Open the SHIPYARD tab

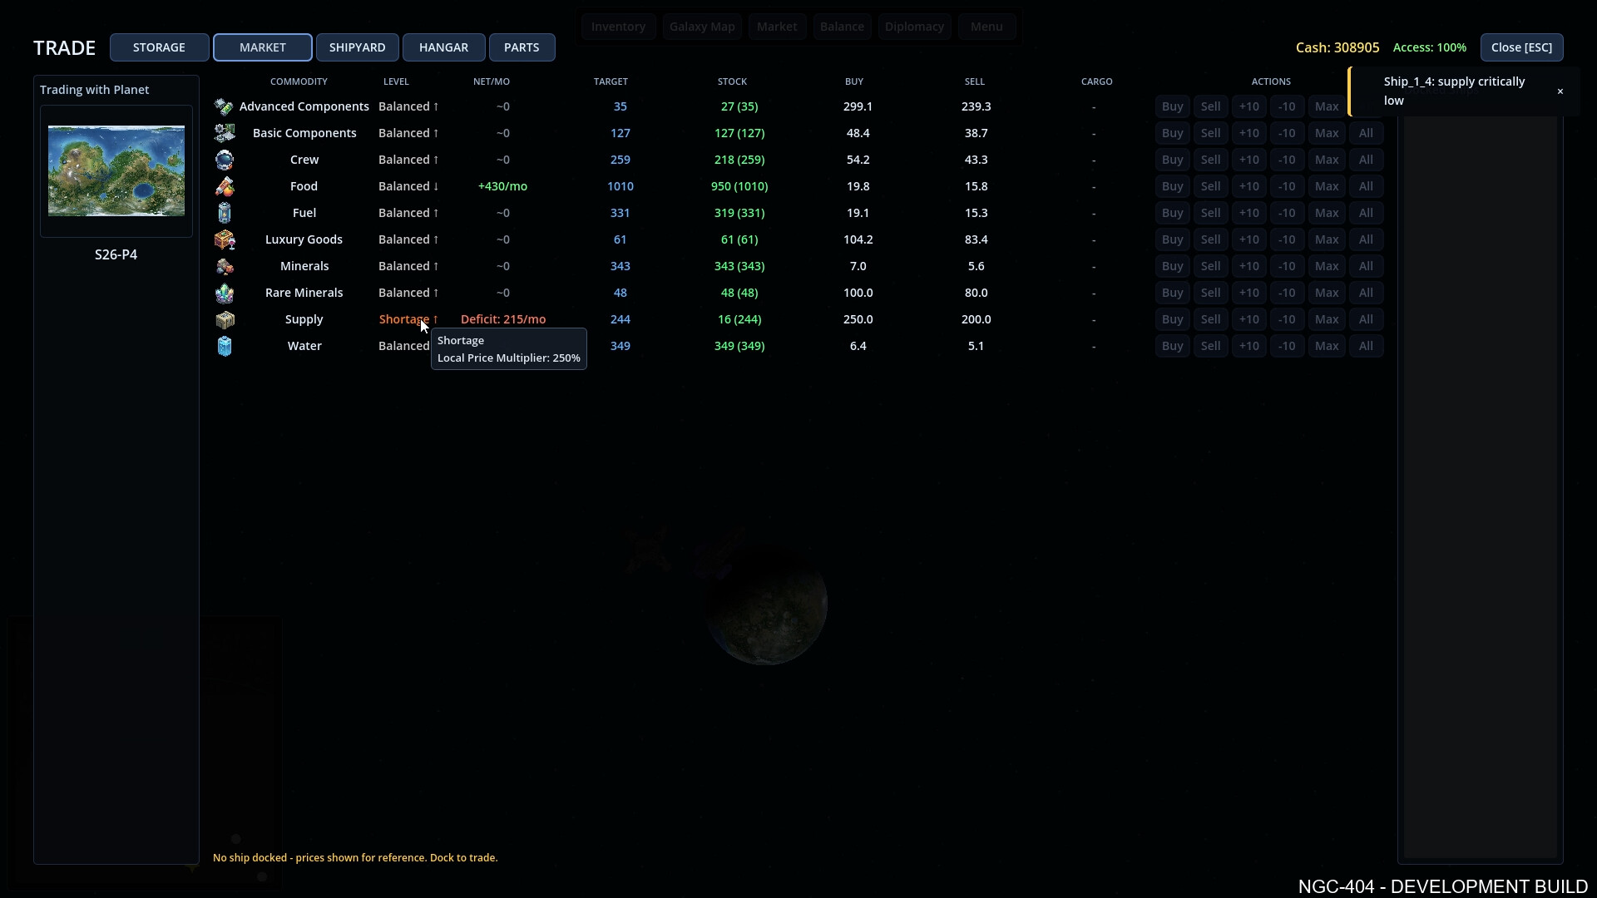357,47
